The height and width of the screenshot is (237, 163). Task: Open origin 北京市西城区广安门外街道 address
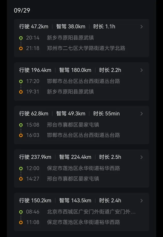point(91,212)
